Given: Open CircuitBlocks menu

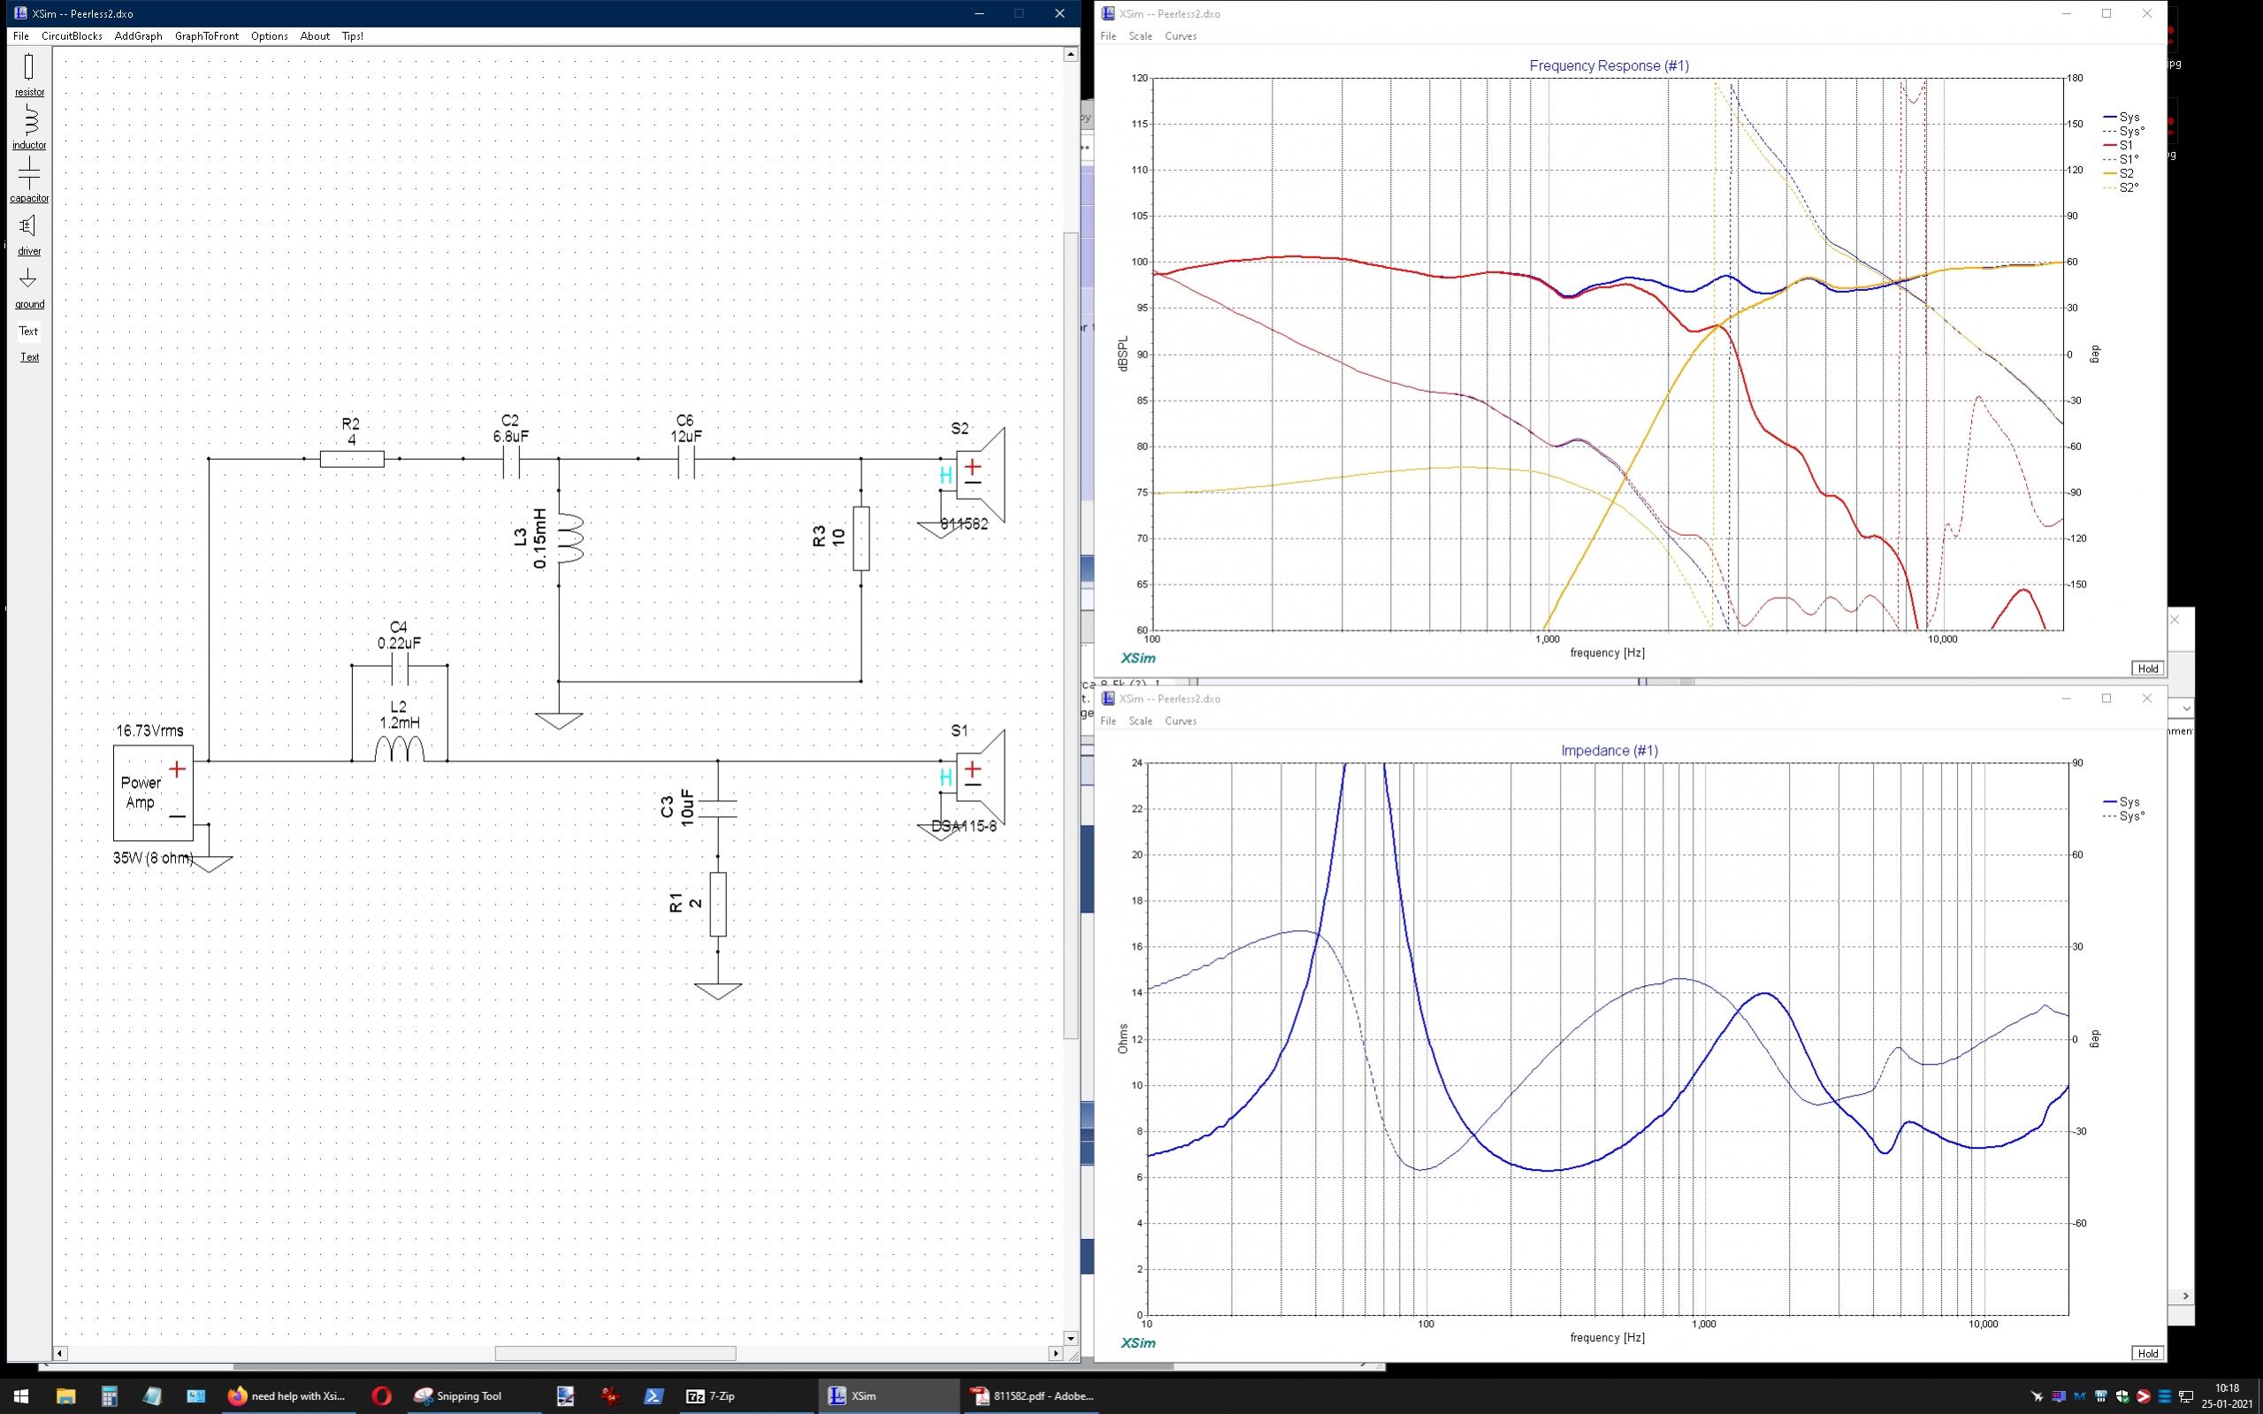Looking at the screenshot, I should (x=72, y=36).
